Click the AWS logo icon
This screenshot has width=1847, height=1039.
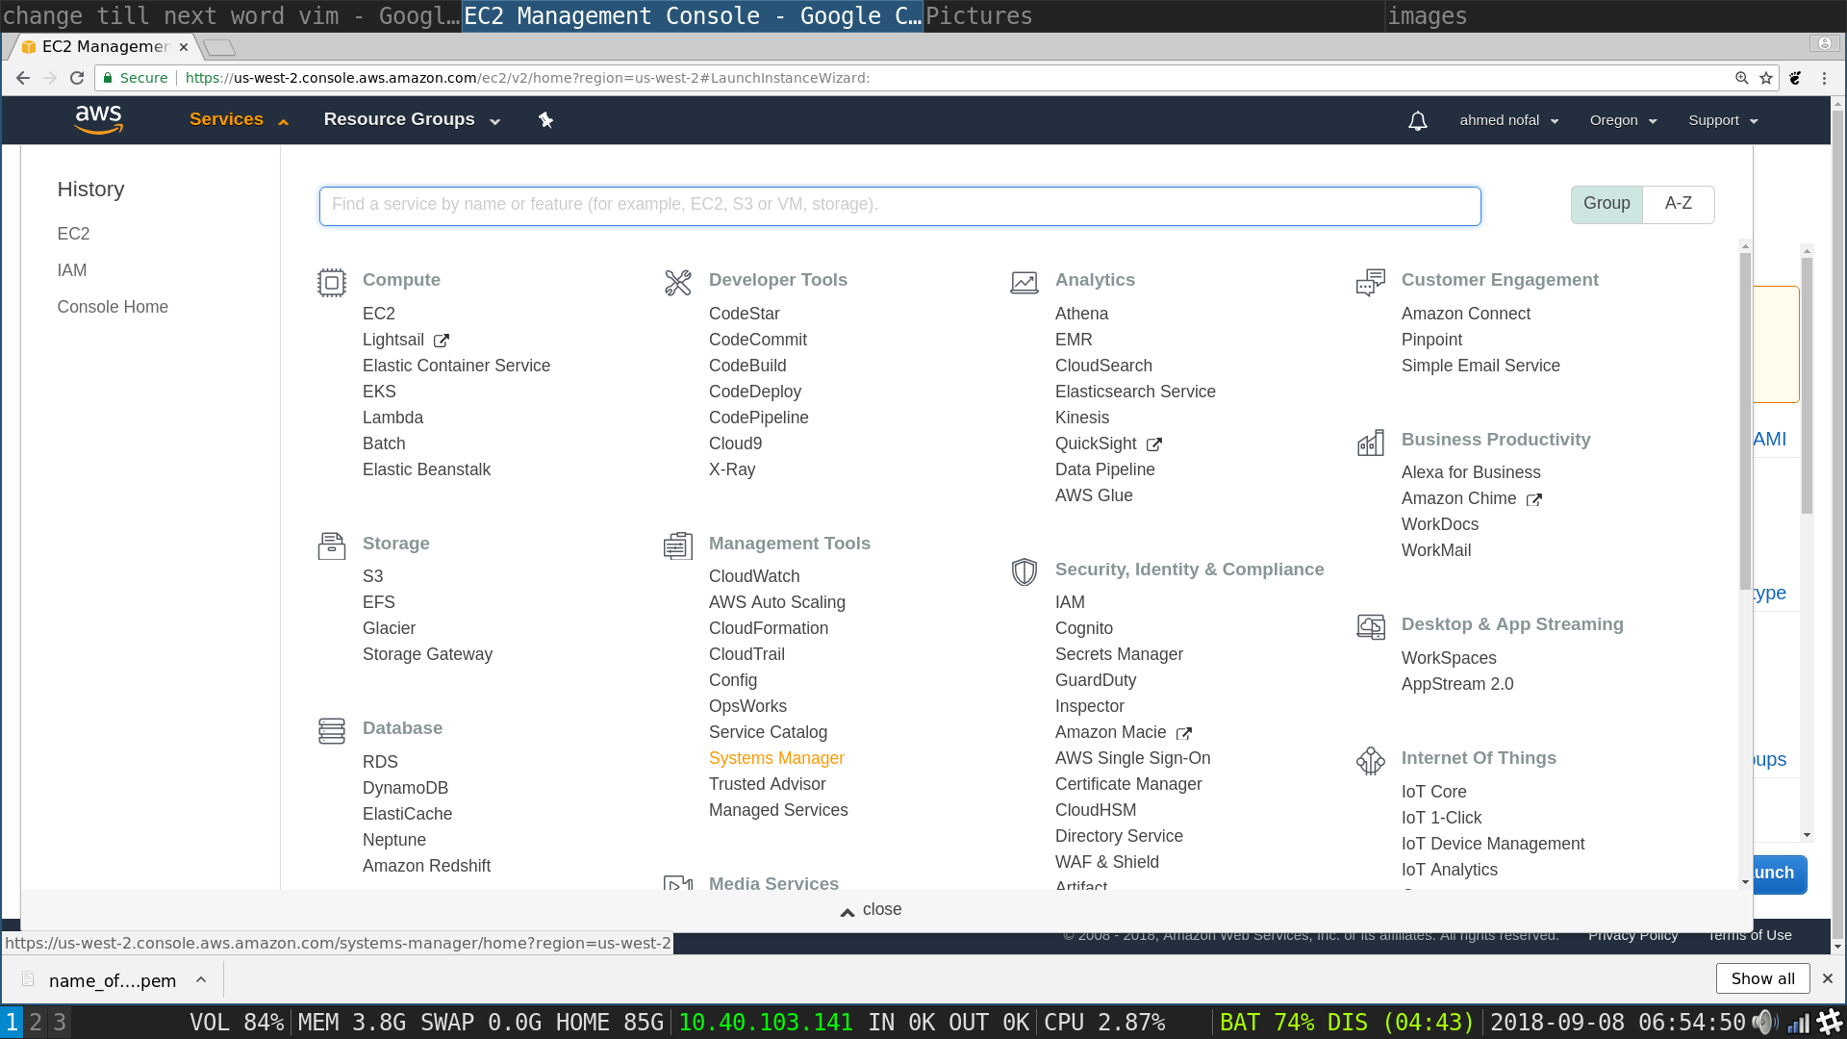98,119
